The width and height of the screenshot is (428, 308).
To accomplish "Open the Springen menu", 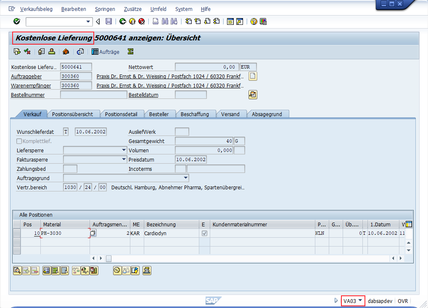I will 105,9.
